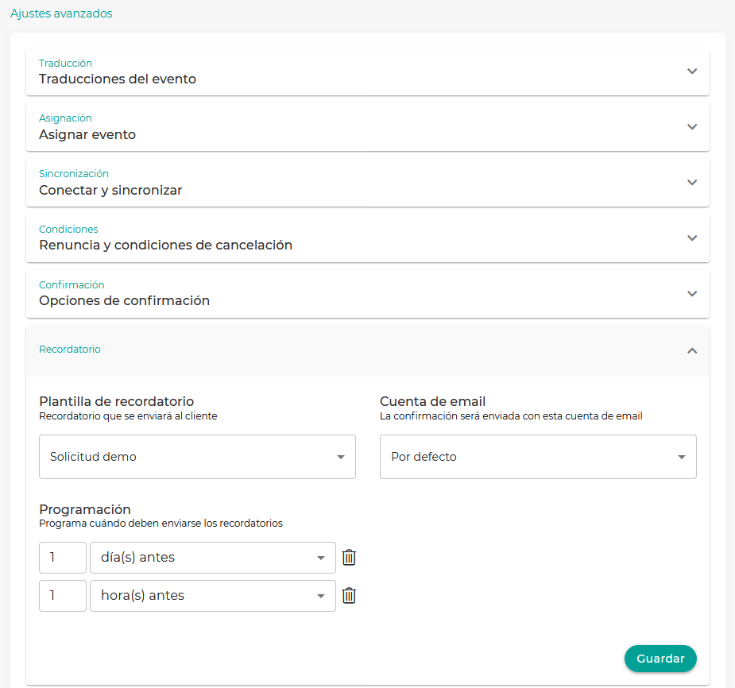Open the Plantilla de recordatorio dropdown
This screenshot has height=688, width=735.
point(197,457)
